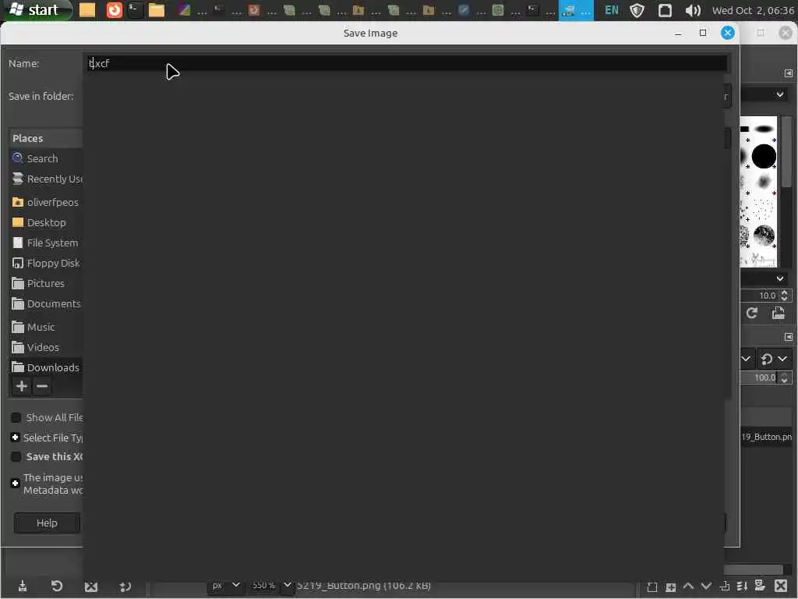Open the oliverfpeos home folder

pos(45,202)
